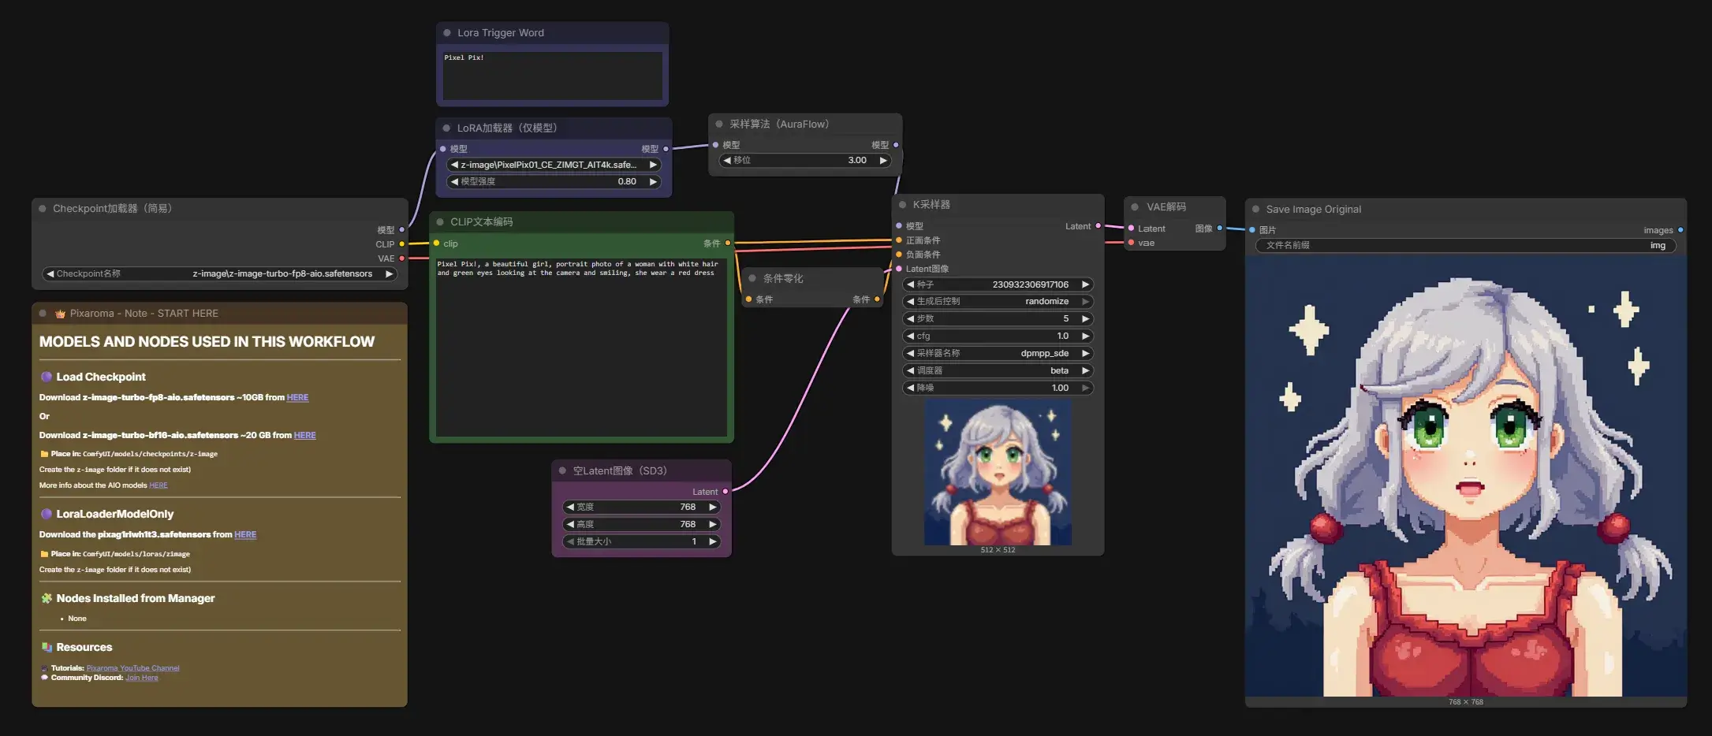Open HERE link for bf16-aio checkpoint
1712x736 pixels.
[304, 436]
